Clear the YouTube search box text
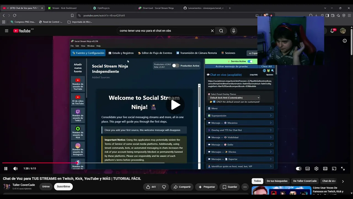Screen dimensions: 353x199 pyautogui.click(x=212, y=31)
